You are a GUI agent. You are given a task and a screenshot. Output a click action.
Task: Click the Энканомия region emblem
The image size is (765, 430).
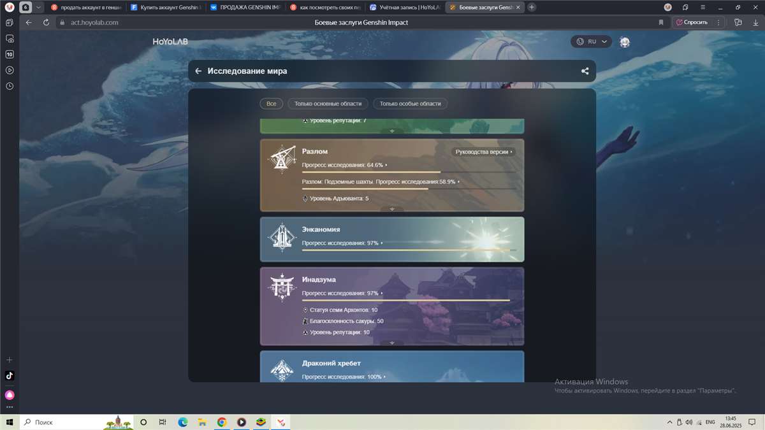281,237
